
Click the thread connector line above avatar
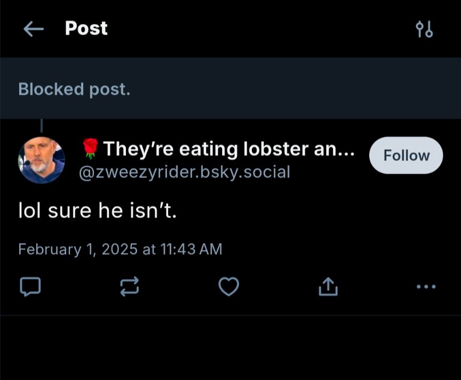42,126
